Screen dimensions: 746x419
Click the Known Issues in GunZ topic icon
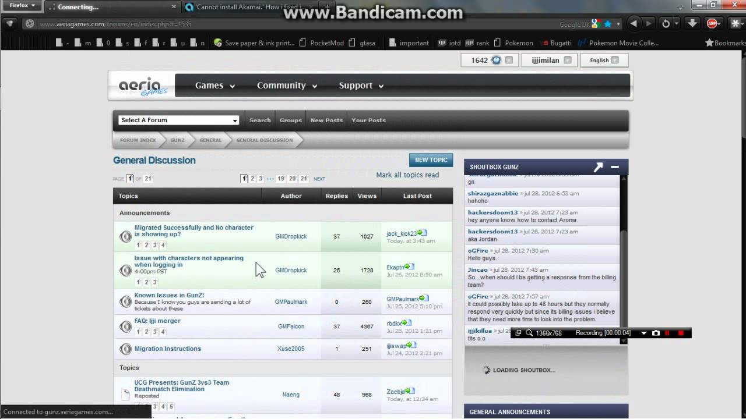pyautogui.click(x=125, y=301)
